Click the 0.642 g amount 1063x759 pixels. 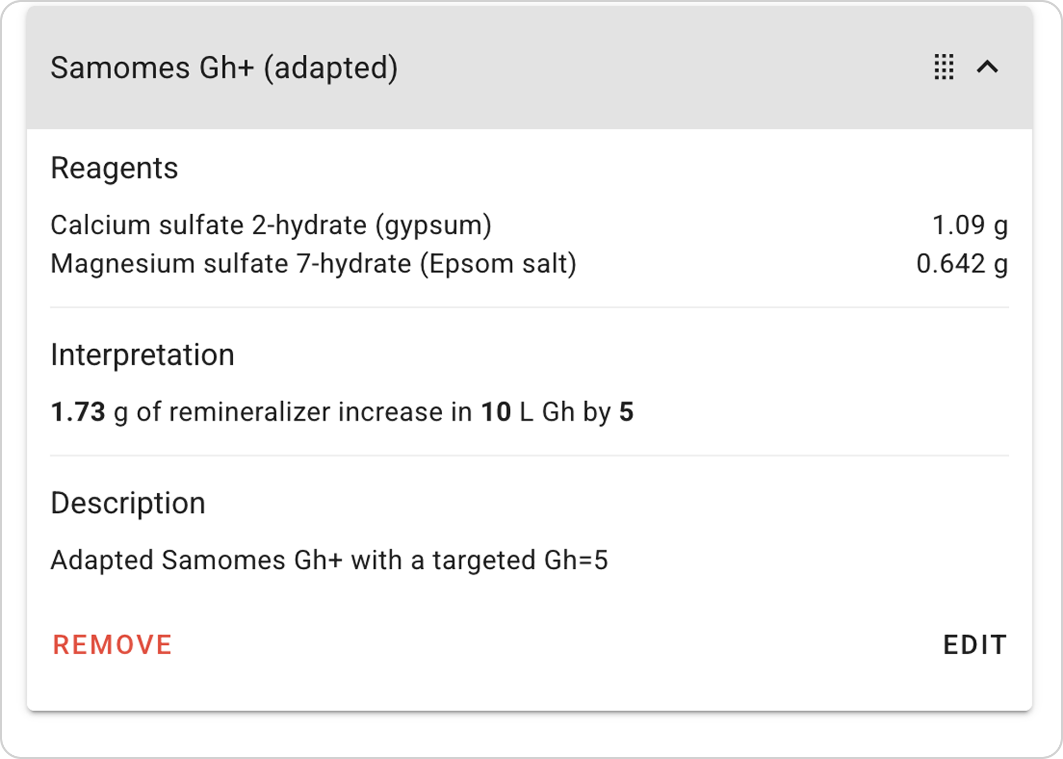(961, 264)
